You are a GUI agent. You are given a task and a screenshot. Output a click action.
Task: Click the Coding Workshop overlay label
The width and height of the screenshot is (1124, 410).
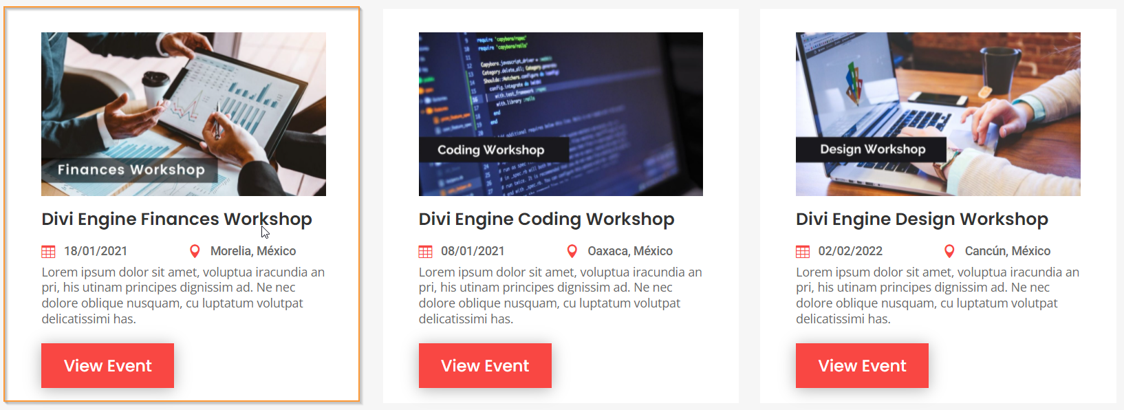[491, 150]
